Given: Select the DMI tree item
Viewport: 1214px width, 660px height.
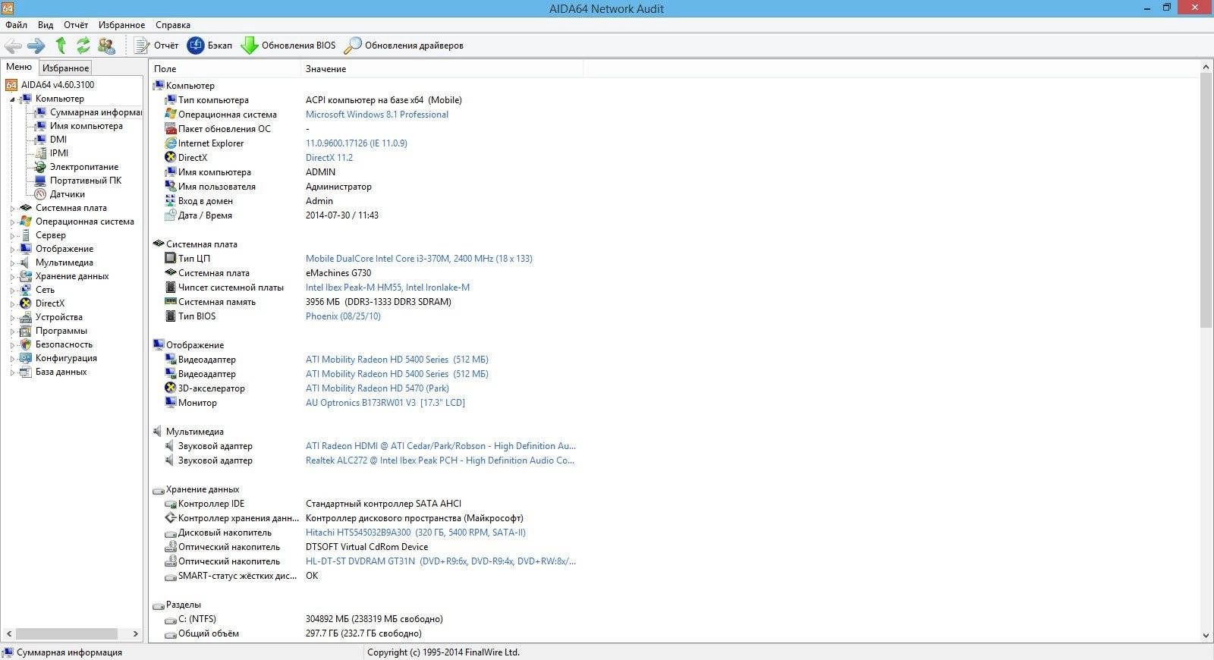Looking at the screenshot, I should (x=58, y=140).
